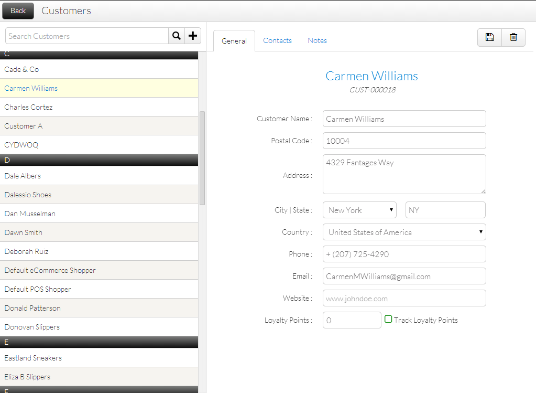This screenshot has width=536, height=393.
Task: Switch to the Contacts tab
Action: coord(277,40)
